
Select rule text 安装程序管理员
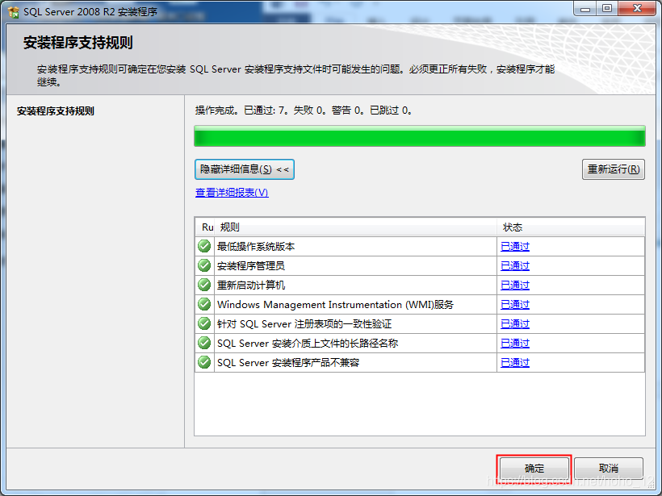pos(251,265)
